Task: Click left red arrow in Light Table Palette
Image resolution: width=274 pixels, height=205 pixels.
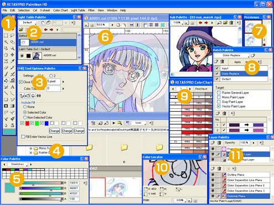Action: (46, 29)
